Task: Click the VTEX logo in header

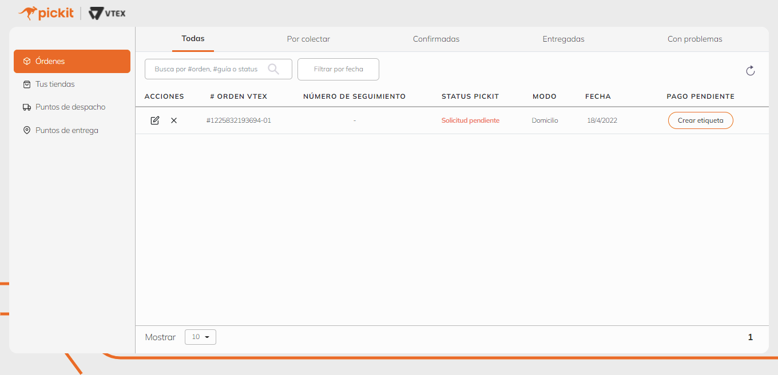Action: pos(108,13)
